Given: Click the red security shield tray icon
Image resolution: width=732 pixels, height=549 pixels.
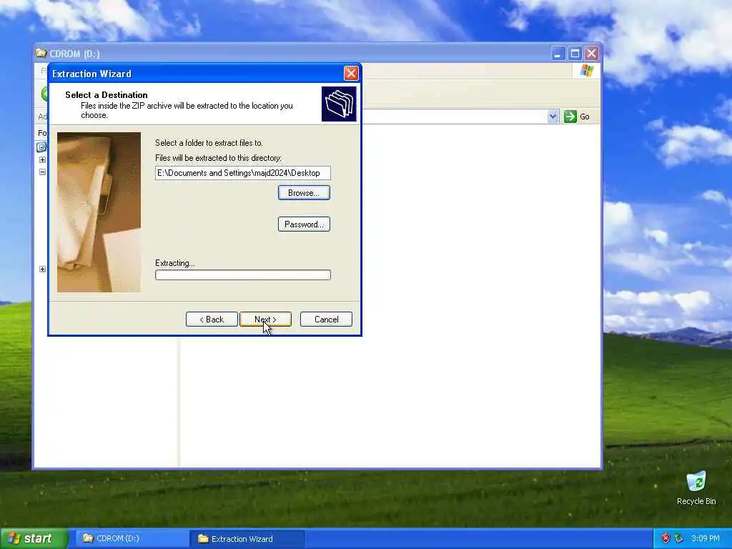Looking at the screenshot, I should pyautogui.click(x=666, y=538).
